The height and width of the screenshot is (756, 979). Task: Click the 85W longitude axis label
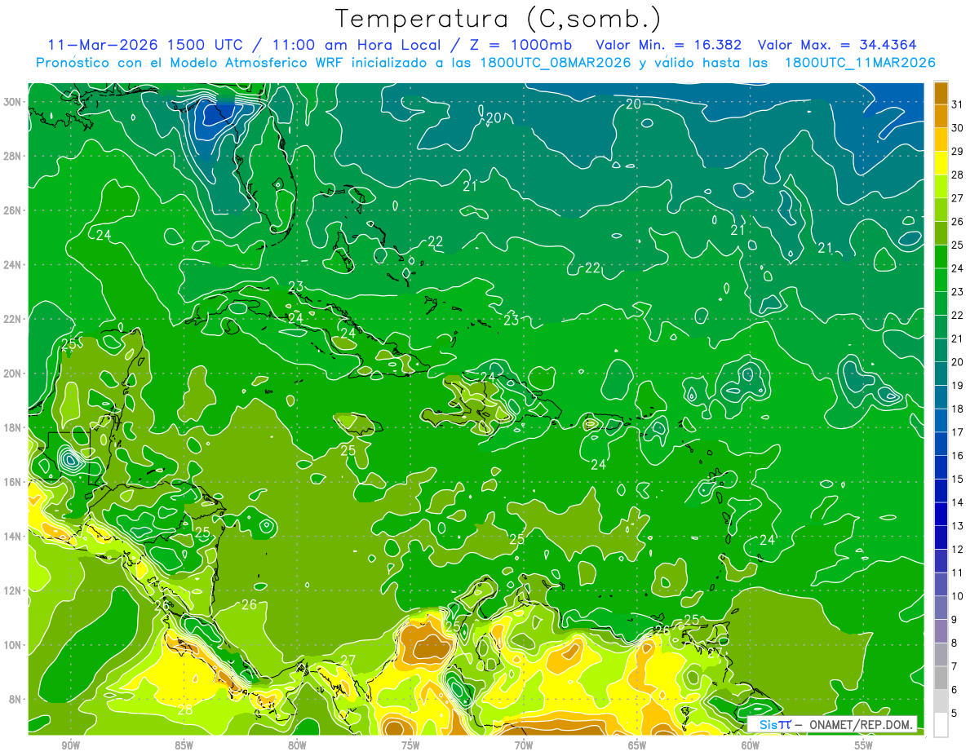click(x=184, y=745)
